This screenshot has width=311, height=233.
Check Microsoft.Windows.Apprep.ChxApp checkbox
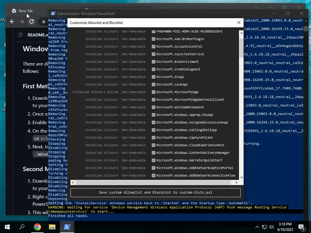(153, 115)
